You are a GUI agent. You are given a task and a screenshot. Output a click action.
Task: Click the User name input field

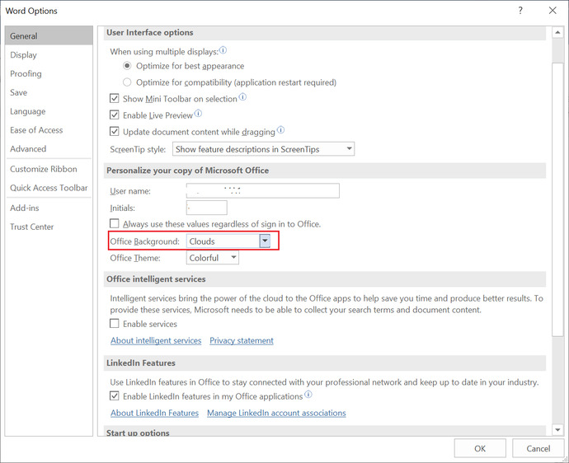(263, 190)
